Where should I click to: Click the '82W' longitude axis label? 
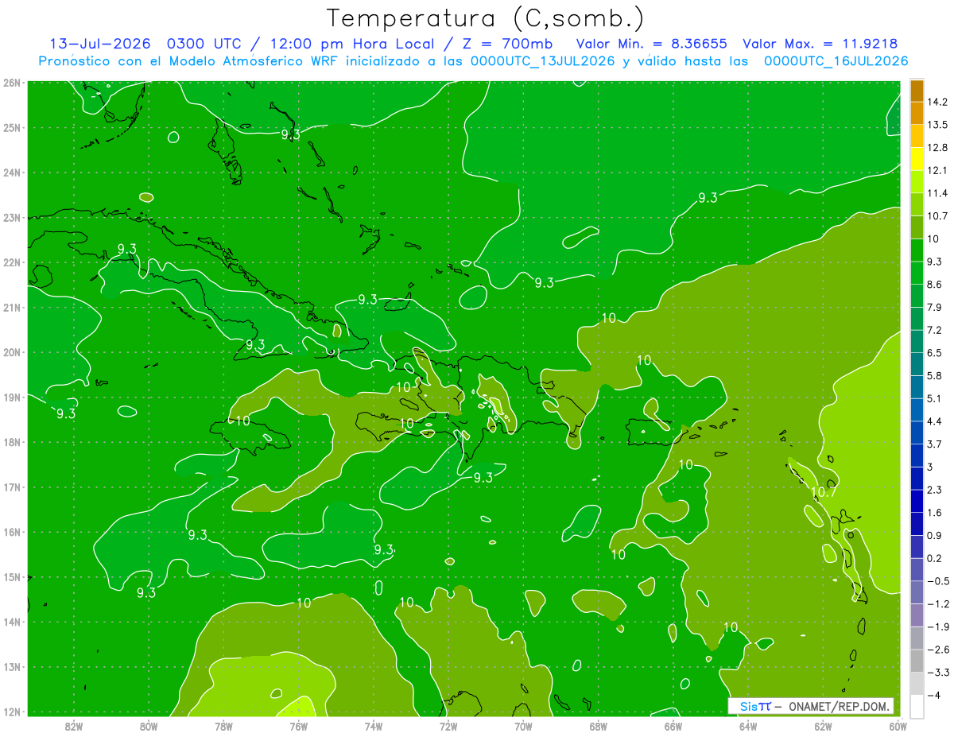point(74,725)
